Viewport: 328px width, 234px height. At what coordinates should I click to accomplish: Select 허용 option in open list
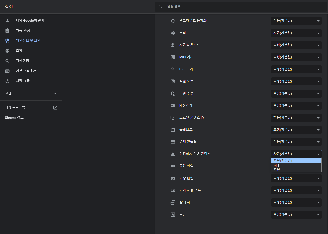coord(296,165)
